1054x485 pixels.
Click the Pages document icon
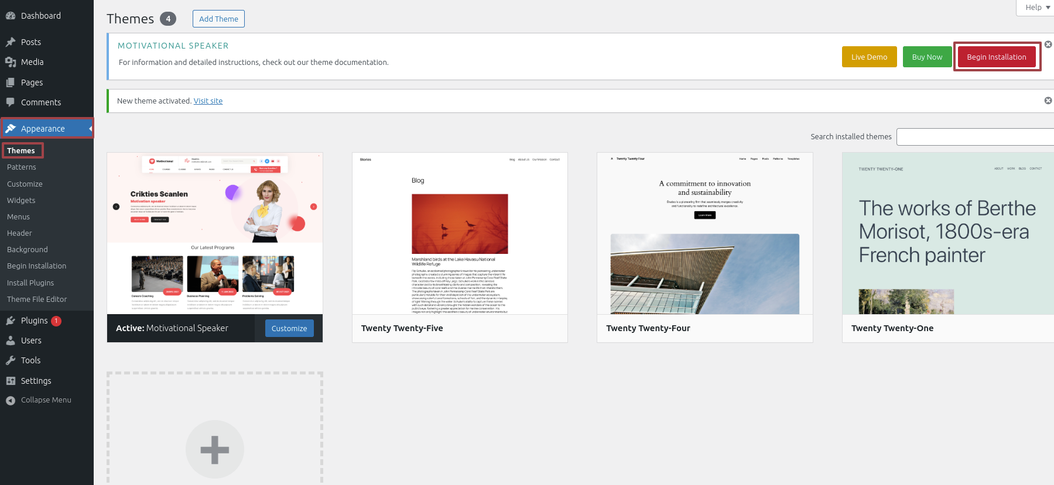(x=11, y=82)
